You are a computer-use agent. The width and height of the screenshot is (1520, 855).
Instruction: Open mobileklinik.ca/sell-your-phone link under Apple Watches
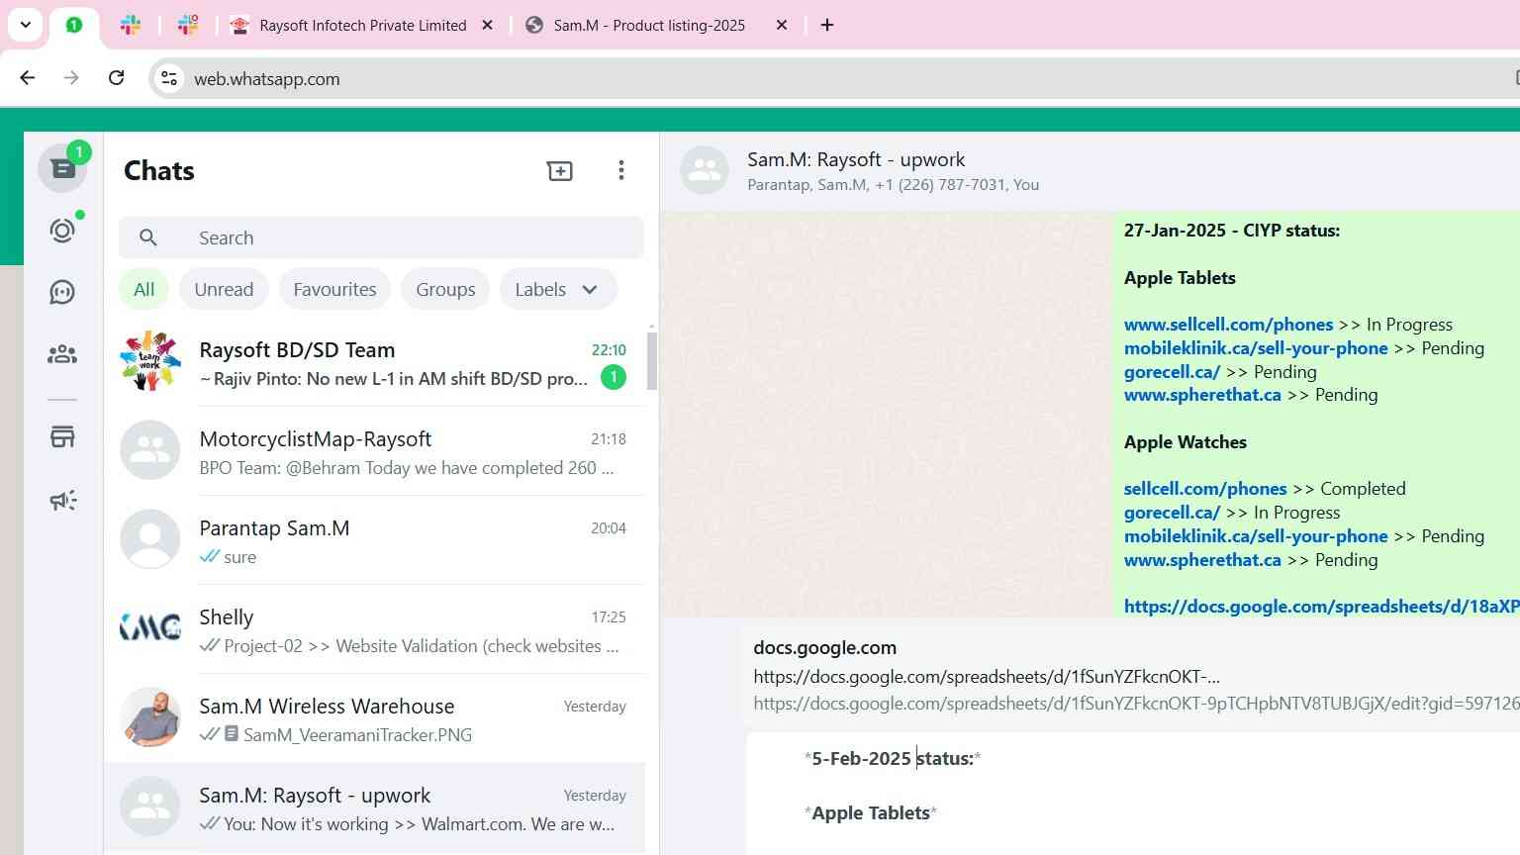coord(1256,536)
